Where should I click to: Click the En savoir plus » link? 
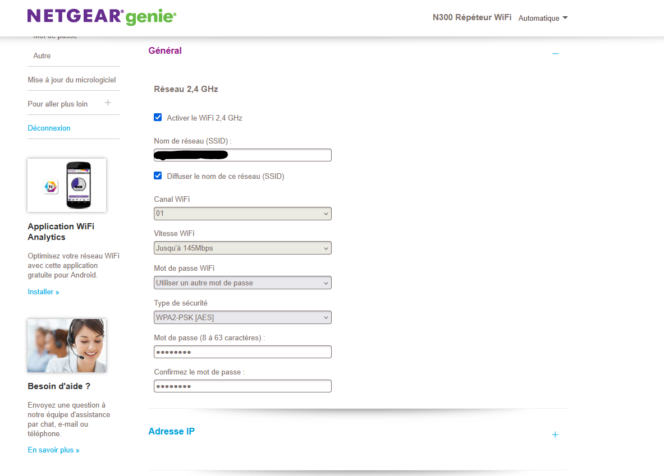53,450
